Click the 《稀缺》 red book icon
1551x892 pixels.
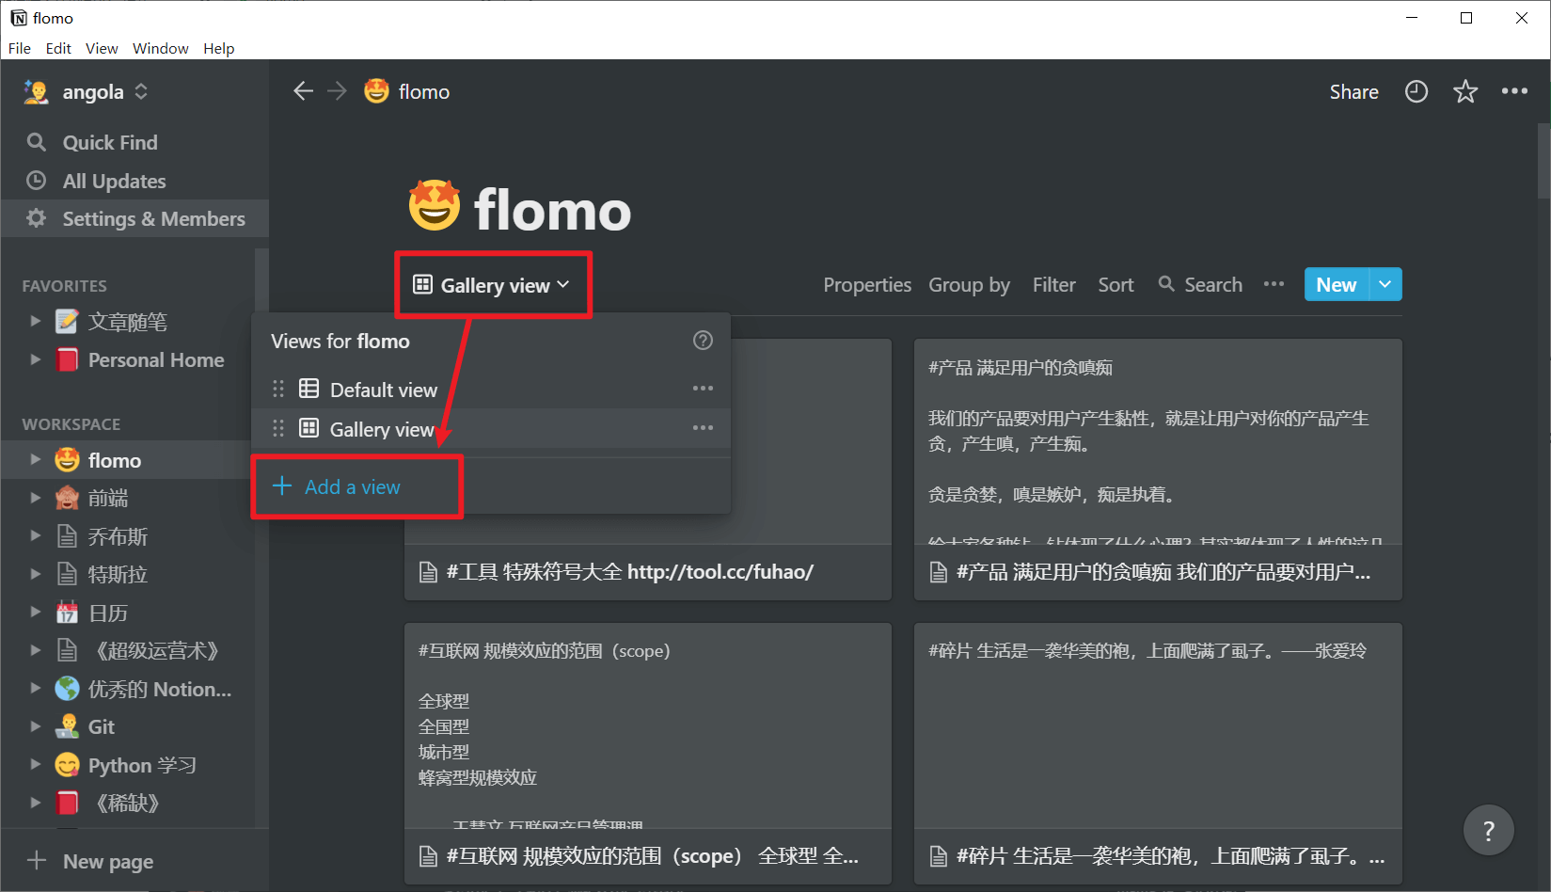[67, 803]
